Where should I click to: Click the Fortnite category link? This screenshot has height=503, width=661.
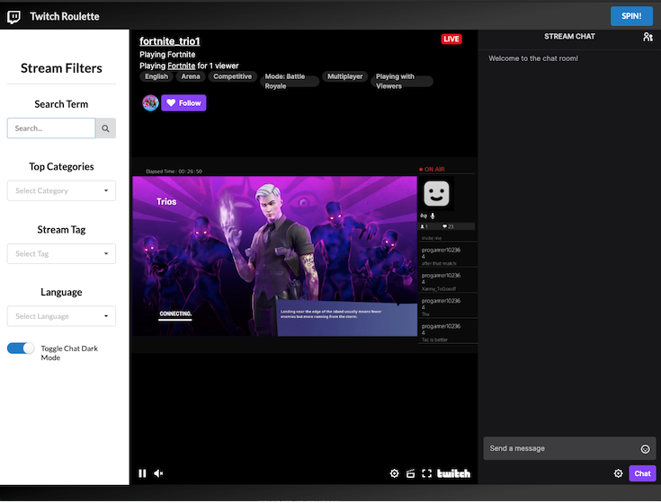pos(181,66)
